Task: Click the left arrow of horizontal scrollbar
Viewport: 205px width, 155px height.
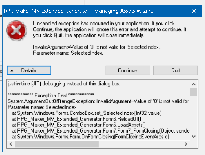Action: pyautogui.click(x=11, y=144)
